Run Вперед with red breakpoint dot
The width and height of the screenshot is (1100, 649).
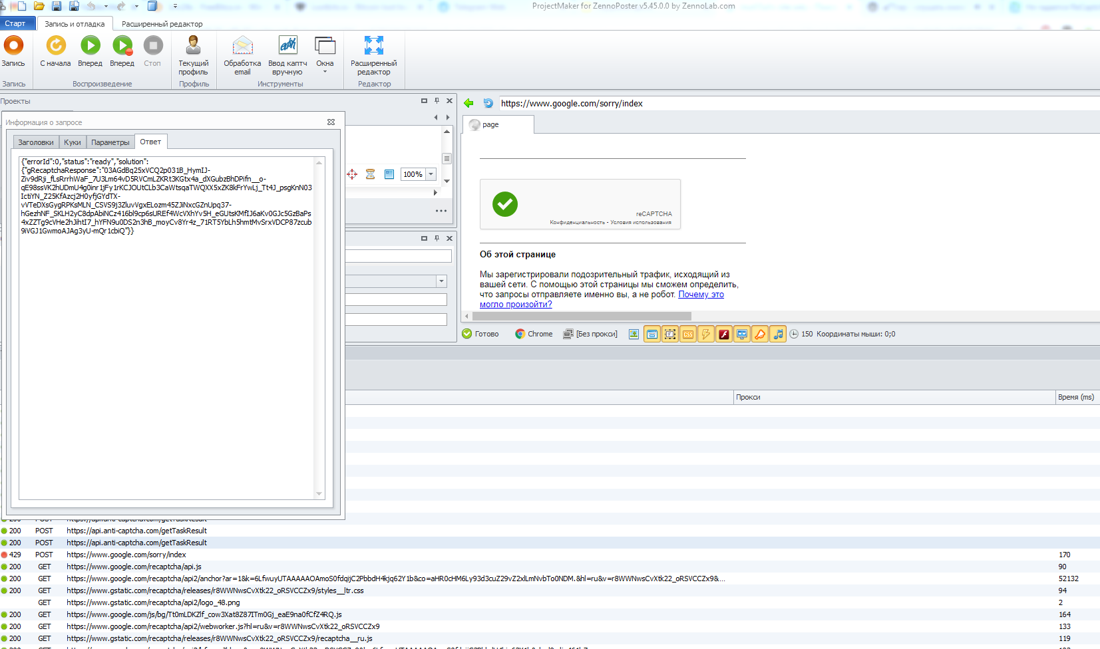(x=122, y=51)
